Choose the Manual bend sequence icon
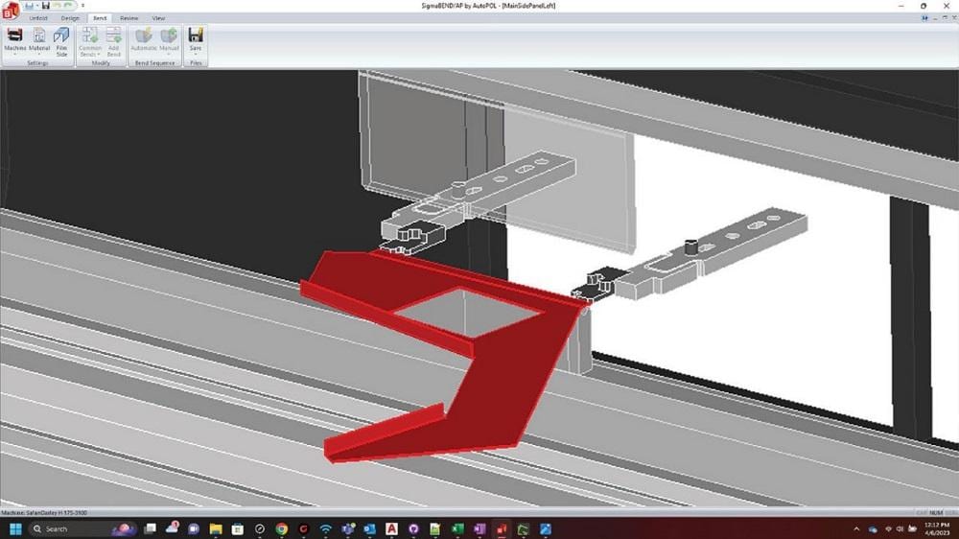The width and height of the screenshot is (959, 539). click(x=169, y=39)
